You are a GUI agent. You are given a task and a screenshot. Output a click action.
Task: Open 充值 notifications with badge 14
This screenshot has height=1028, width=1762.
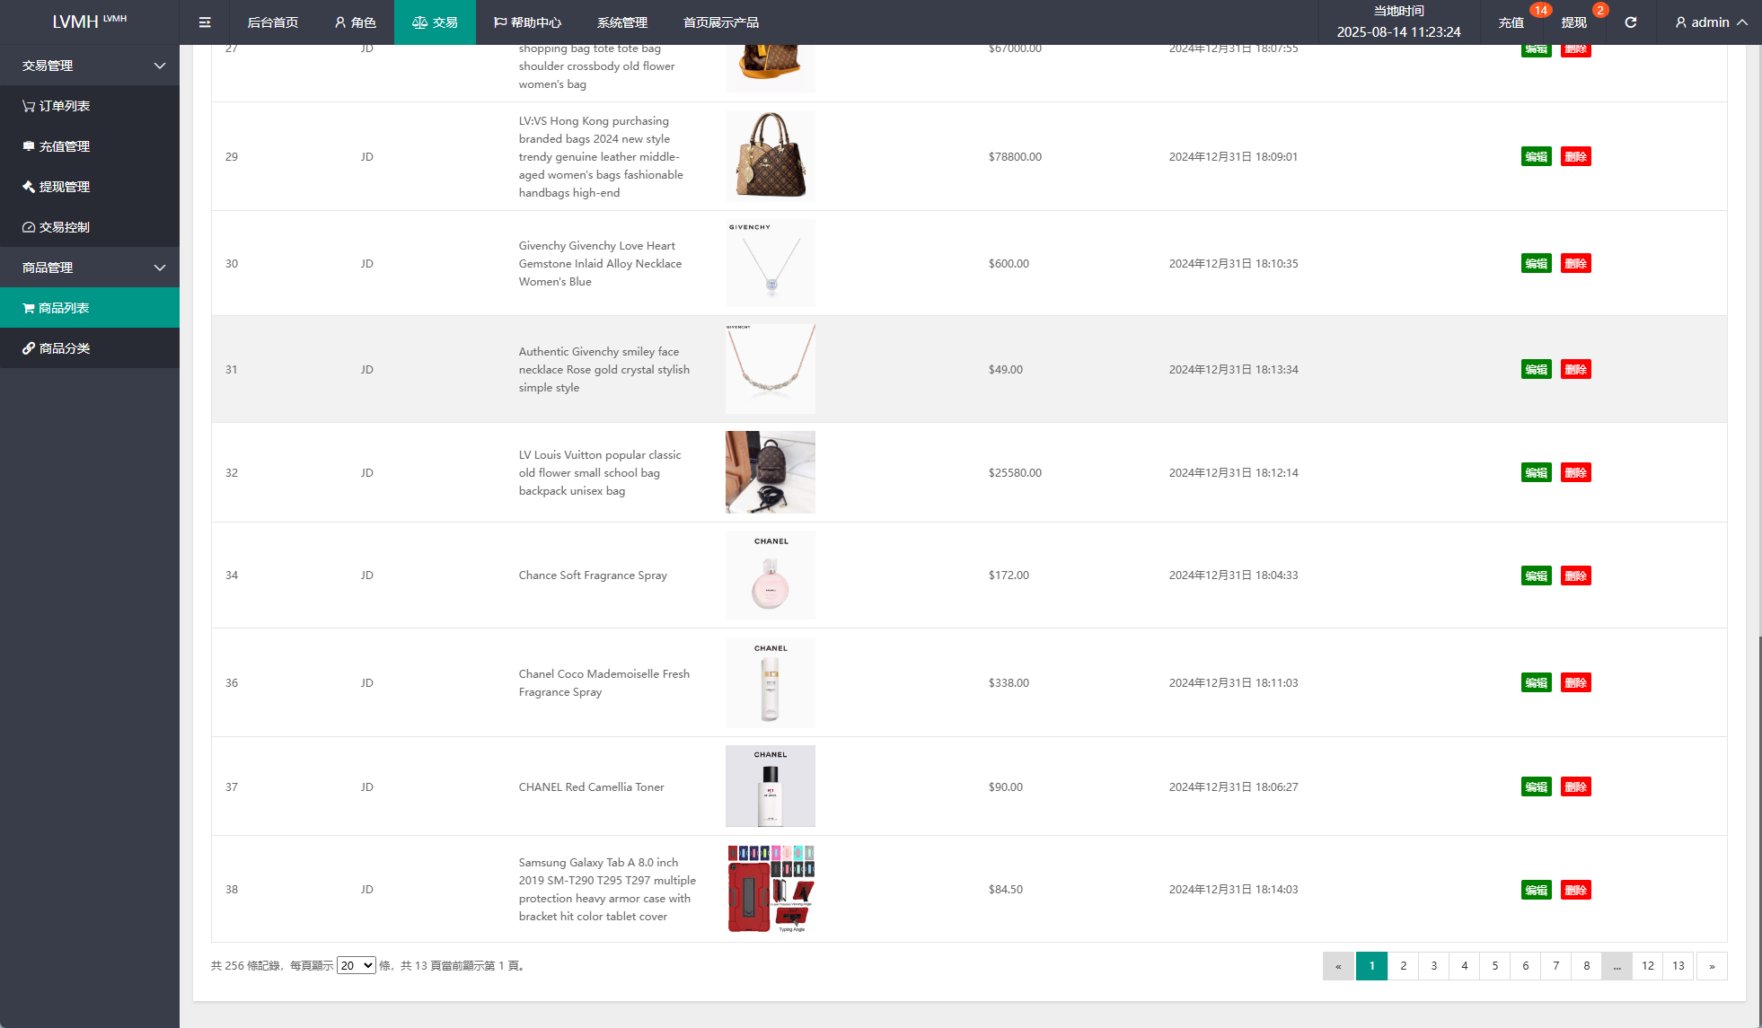point(1511,22)
